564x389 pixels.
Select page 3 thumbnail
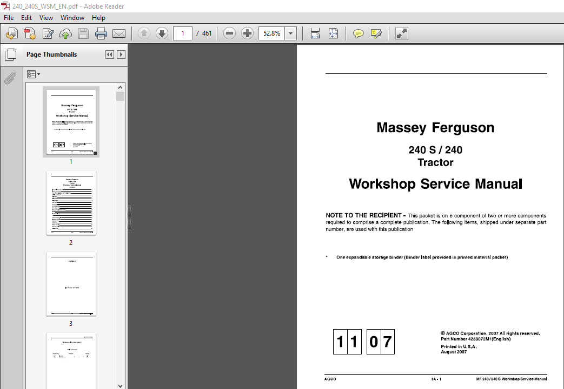point(71,284)
